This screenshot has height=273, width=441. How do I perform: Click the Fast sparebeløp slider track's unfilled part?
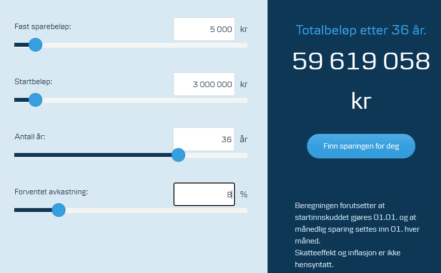(145, 45)
